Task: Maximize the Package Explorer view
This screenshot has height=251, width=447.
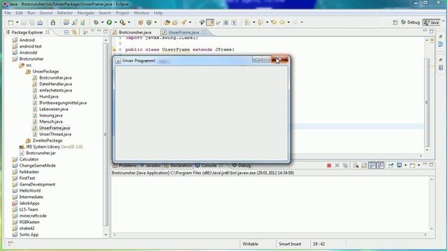Action: pos(105,31)
